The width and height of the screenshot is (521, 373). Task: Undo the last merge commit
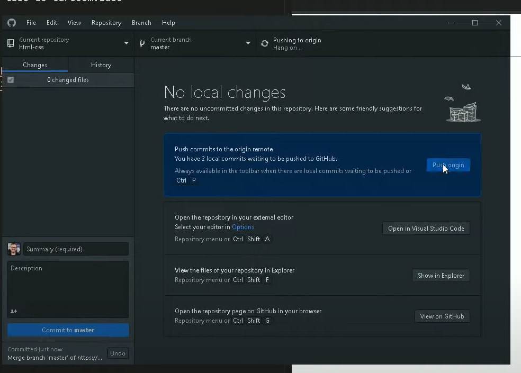click(118, 353)
